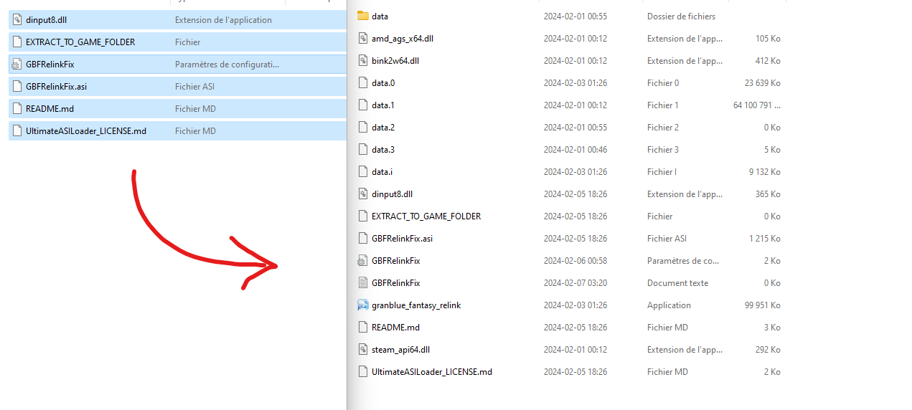Select the data.i file icon
Screen dimensions: 912x410
pos(362,171)
